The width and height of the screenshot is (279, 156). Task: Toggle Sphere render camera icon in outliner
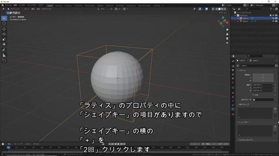point(276,21)
